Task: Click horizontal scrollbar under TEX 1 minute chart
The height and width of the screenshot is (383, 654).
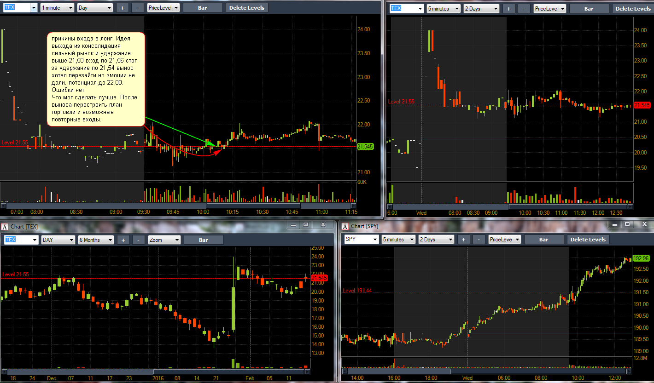Action: point(179,205)
